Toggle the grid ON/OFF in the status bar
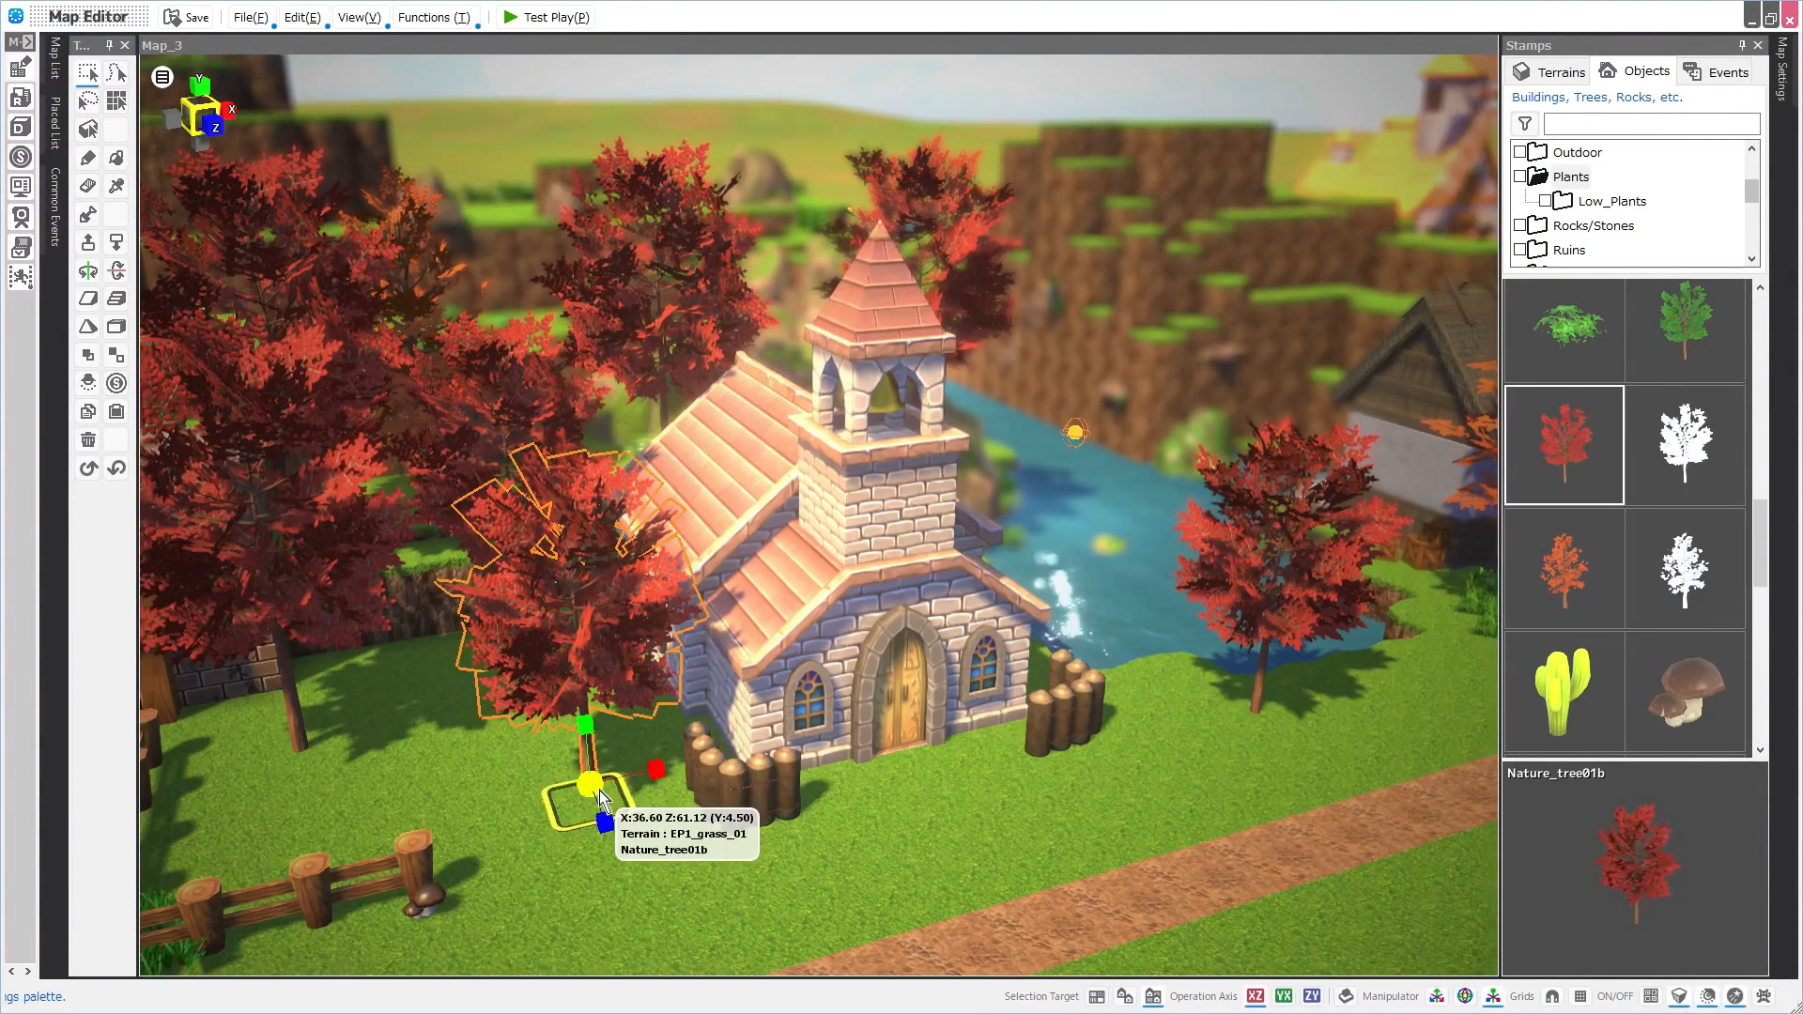This screenshot has height=1014, width=1803. click(1580, 996)
